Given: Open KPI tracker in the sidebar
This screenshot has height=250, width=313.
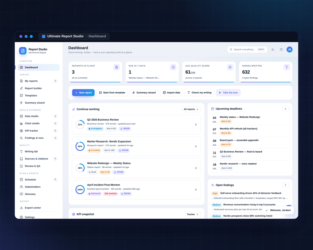Looking at the screenshot, I should 38,131.
